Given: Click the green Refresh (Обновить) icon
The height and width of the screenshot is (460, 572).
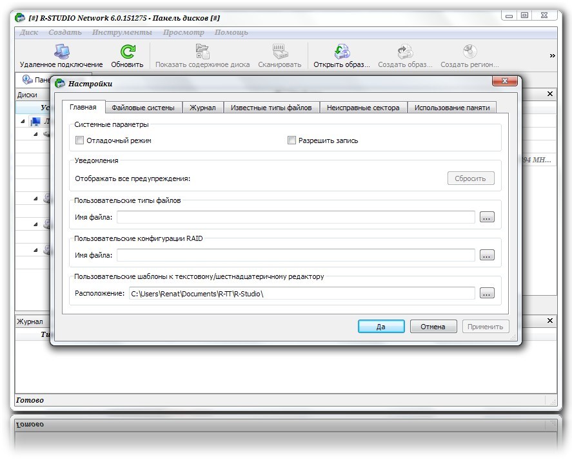Looking at the screenshot, I should [127, 52].
